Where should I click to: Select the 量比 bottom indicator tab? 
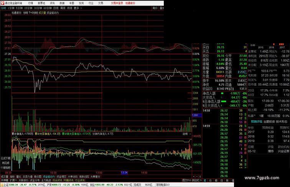(x=19, y=177)
